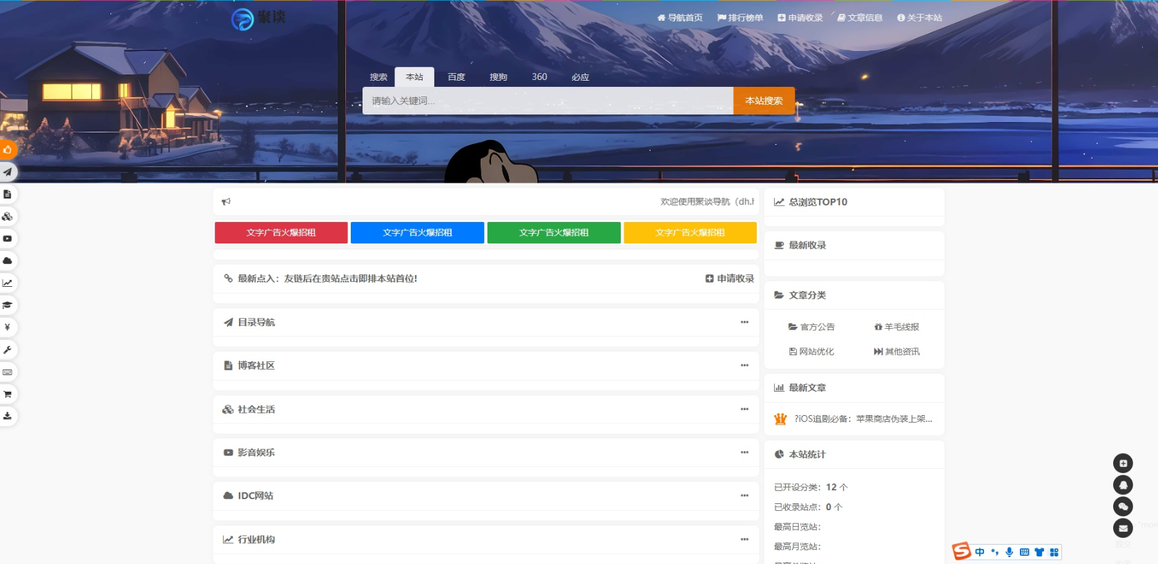Open the 其他资讯 article category
The height and width of the screenshot is (564, 1158).
coord(896,352)
